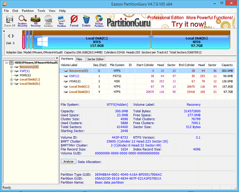This screenshot has height=192, width=239.
Task: Click the Start Cylinder column header
Action: point(145,65)
